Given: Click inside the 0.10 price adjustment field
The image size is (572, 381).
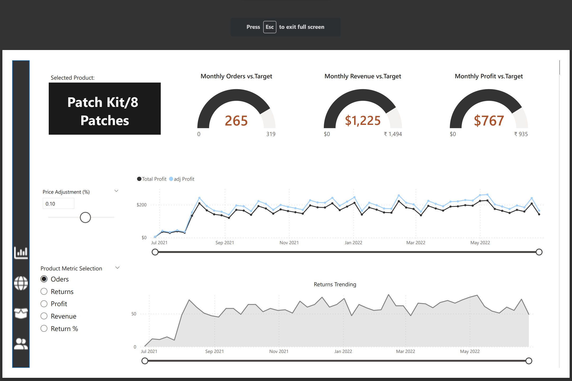Looking at the screenshot, I should tap(58, 203).
